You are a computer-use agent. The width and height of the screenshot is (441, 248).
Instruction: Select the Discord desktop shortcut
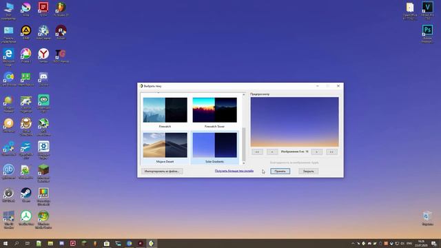tap(43, 79)
